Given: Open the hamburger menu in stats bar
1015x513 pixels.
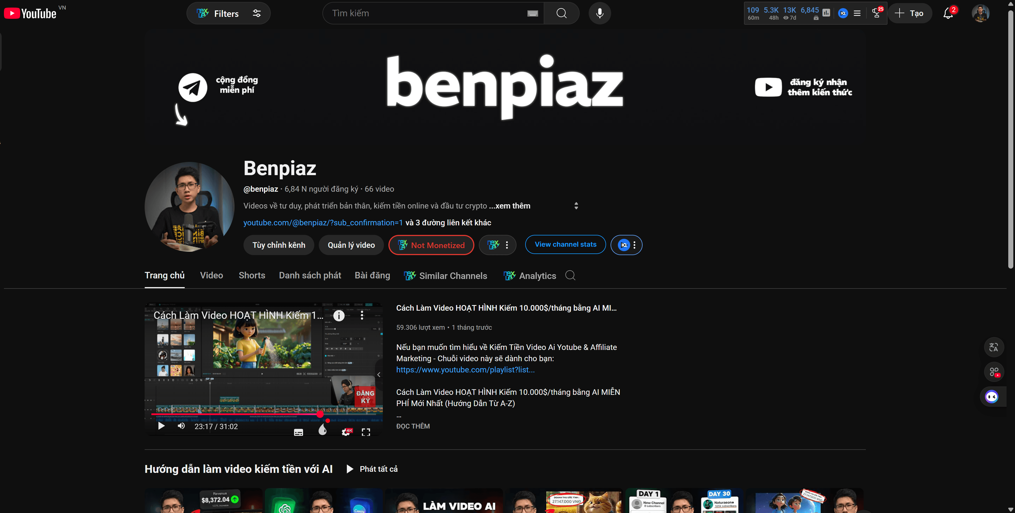Looking at the screenshot, I should [x=857, y=13].
